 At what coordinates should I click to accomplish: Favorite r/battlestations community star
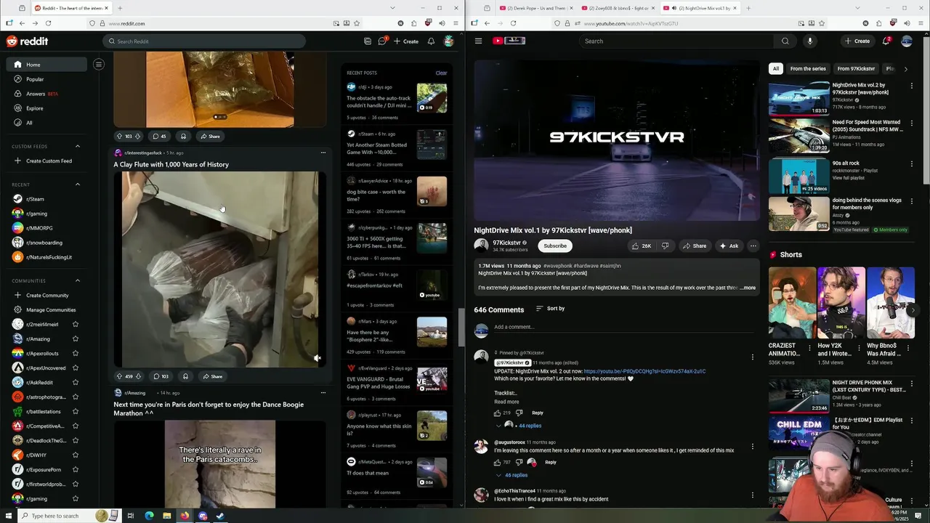75,411
